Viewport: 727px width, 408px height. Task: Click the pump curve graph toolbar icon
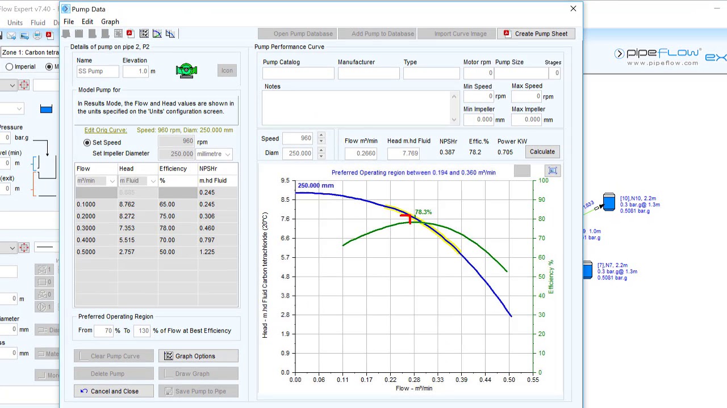pyautogui.click(x=157, y=34)
